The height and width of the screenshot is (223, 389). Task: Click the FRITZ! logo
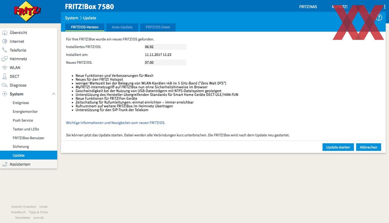coord(27,11)
